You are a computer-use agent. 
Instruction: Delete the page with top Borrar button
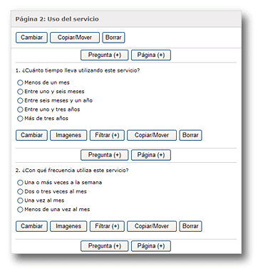[x=113, y=38]
